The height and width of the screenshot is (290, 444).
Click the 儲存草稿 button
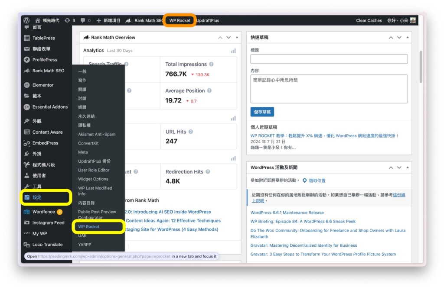[262, 112]
